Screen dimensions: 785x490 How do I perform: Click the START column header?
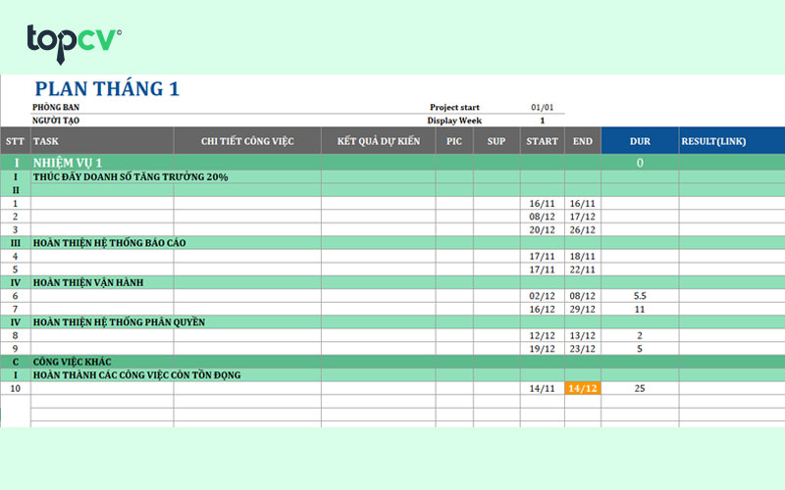543,141
